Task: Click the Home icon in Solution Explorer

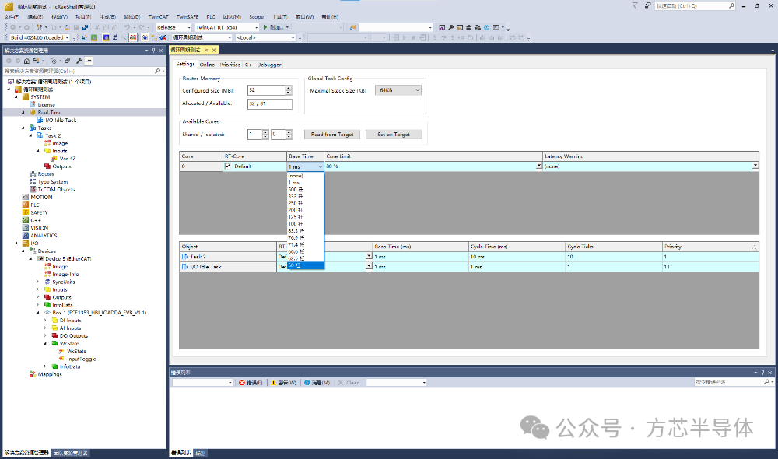Action: pos(26,61)
